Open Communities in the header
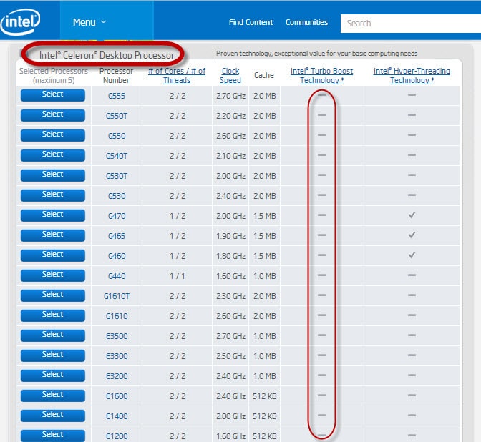Viewport: 481px width, 442px height. [x=306, y=23]
